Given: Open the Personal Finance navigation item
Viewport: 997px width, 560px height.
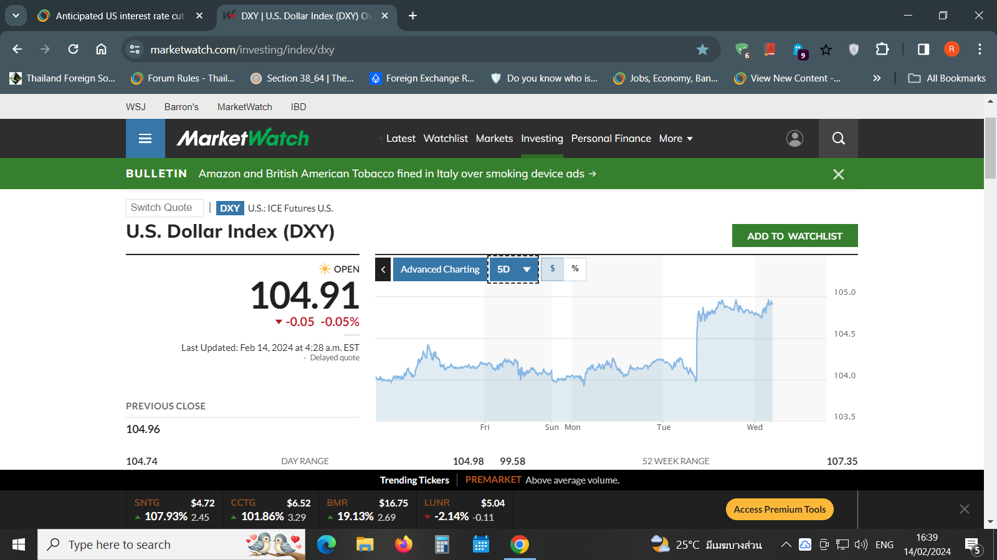Looking at the screenshot, I should pos(611,138).
